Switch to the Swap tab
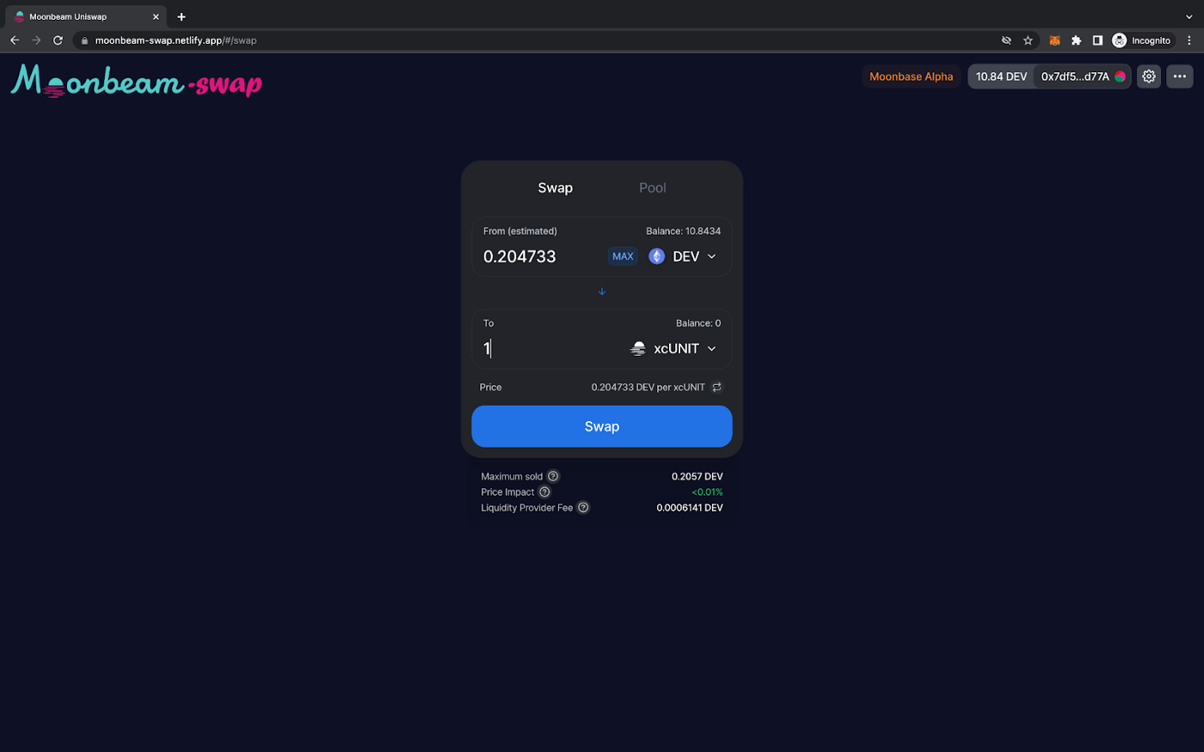Screen dimensions: 1204x752 coord(556,187)
